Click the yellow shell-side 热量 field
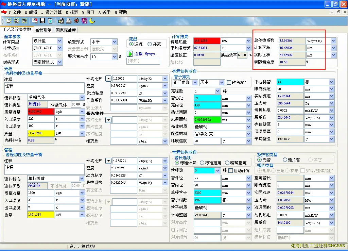Image resolution: width=348 pixels, height=251 pixels. pyautogui.click(x=41, y=133)
